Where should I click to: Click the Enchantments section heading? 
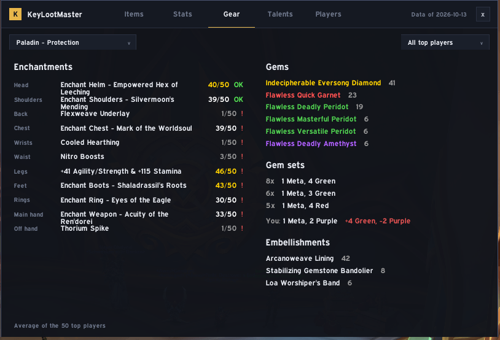[43, 67]
